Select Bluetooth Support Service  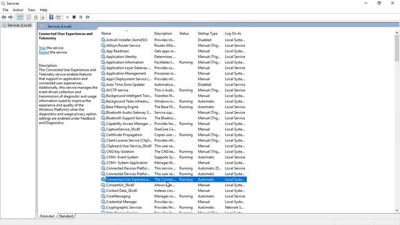click(x=174, y=118)
